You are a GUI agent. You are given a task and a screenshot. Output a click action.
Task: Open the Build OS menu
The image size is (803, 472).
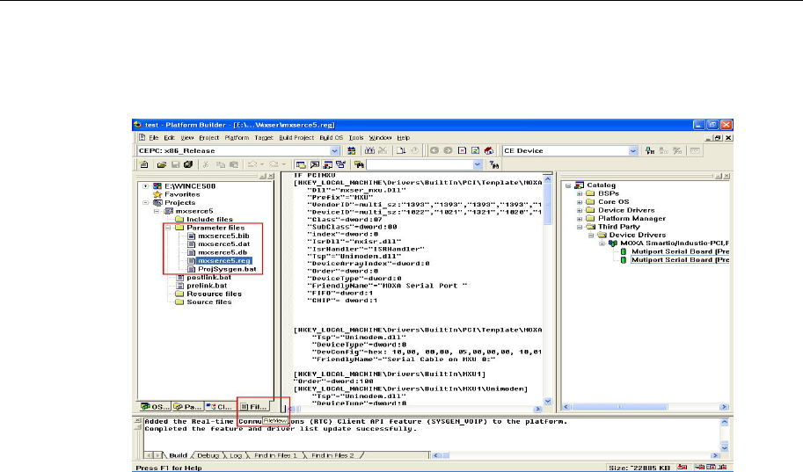(332, 138)
